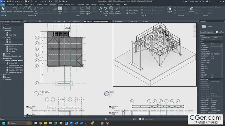Click the Edit Type button

[x=220, y=32]
